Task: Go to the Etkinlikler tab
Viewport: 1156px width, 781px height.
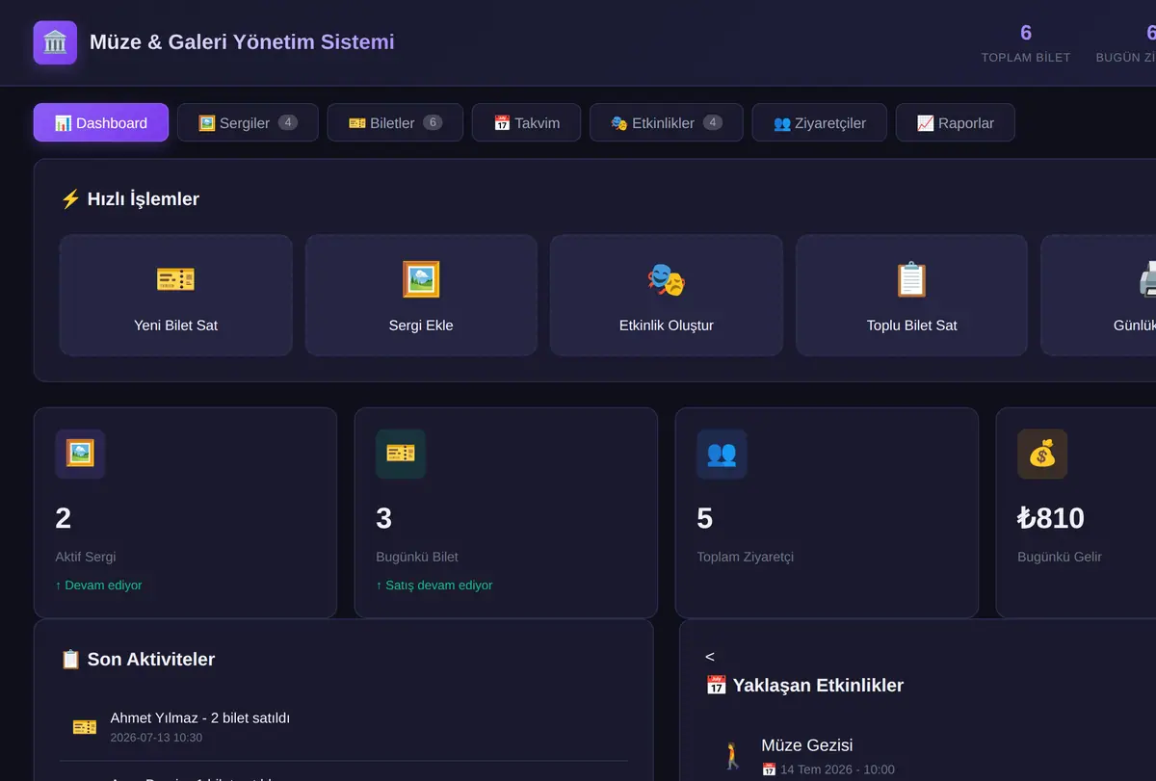Action: point(666,122)
